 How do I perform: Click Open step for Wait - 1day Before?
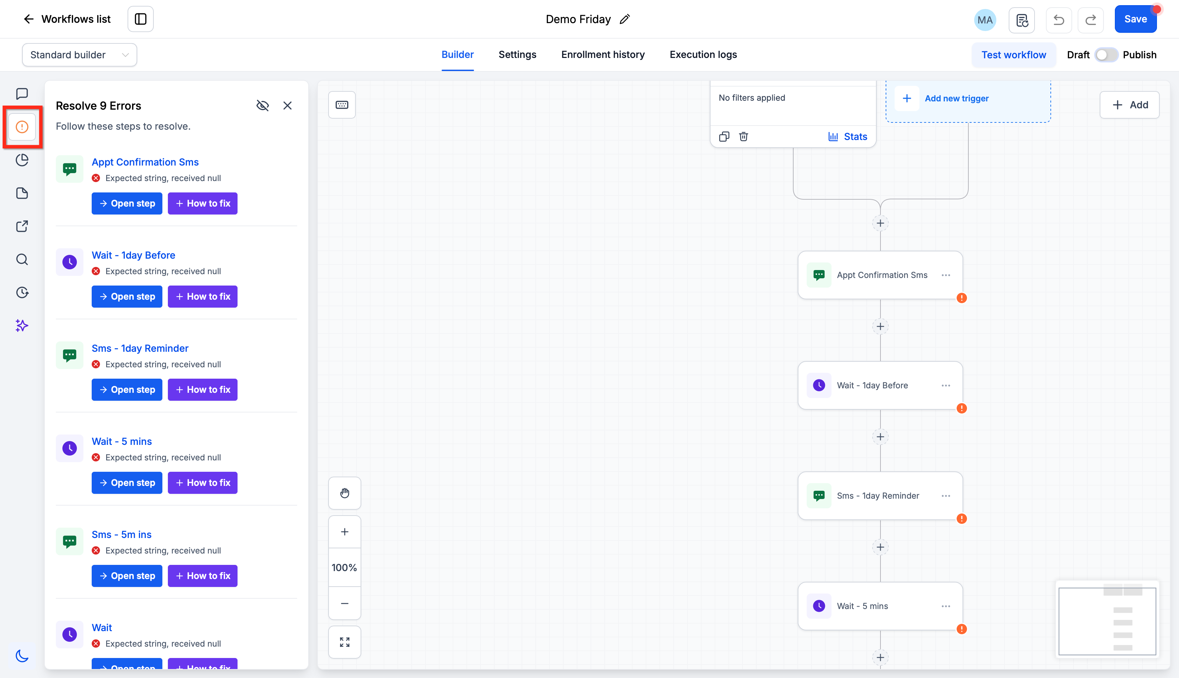[x=127, y=297]
